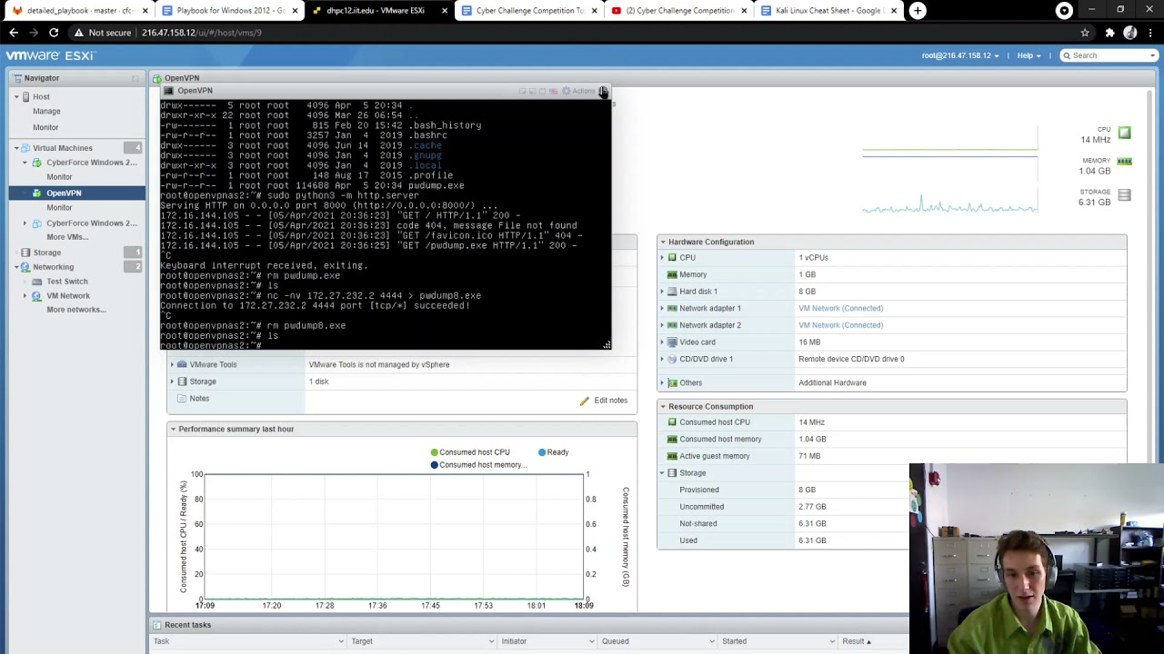
Task: Open Target column dropdown arrow
Action: pyautogui.click(x=491, y=641)
